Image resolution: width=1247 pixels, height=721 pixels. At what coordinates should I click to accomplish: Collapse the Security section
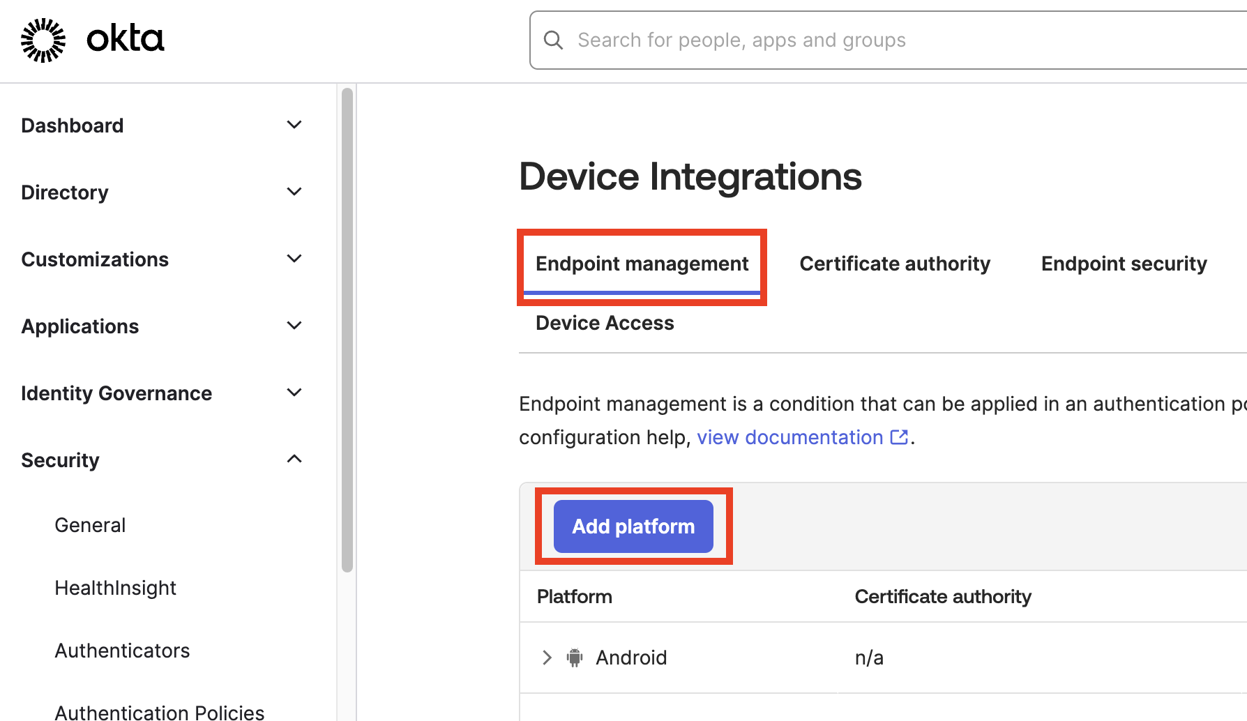tap(294, 459)
